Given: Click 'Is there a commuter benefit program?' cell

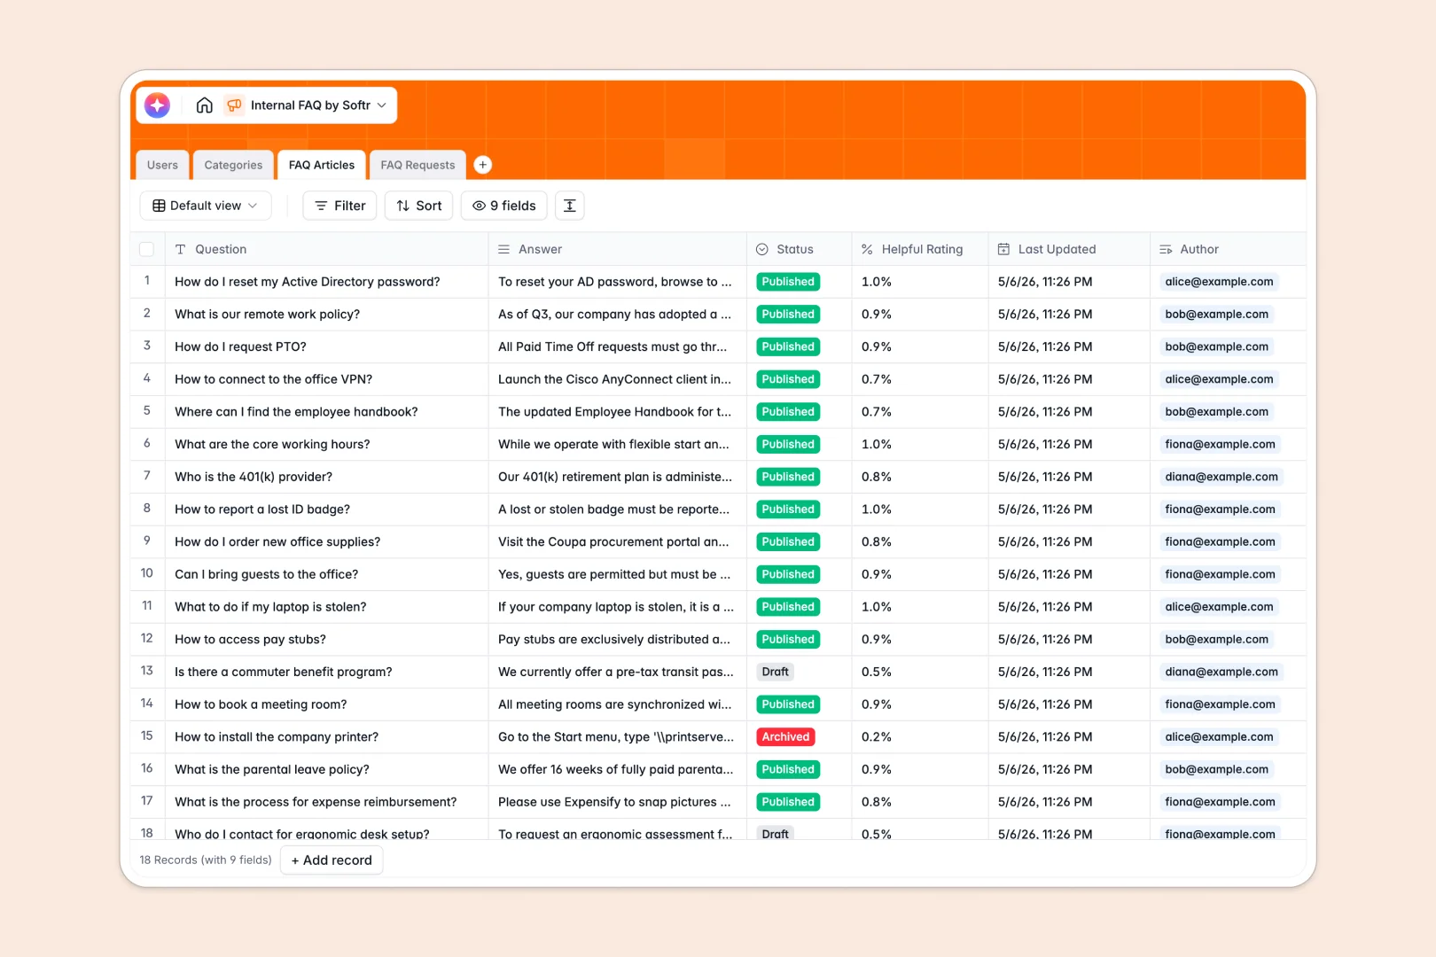Looking at the screenshot, I should (x=326, y=673).
